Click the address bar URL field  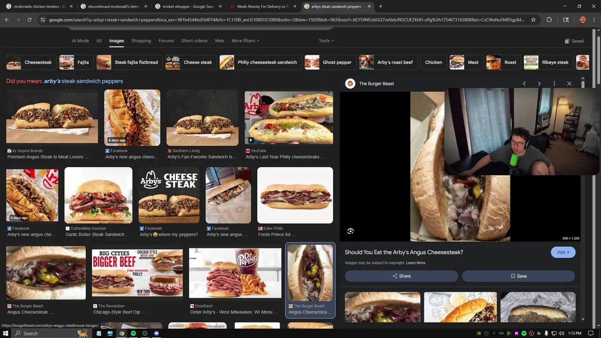286,20
